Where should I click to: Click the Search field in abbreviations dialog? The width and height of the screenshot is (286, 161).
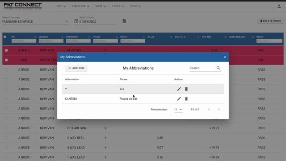[x=202, y=68]
